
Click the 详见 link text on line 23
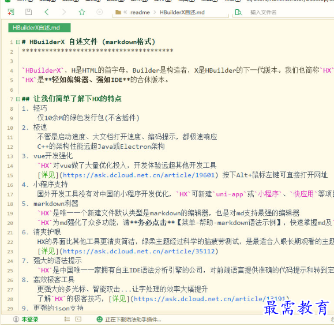pos(48,252)
